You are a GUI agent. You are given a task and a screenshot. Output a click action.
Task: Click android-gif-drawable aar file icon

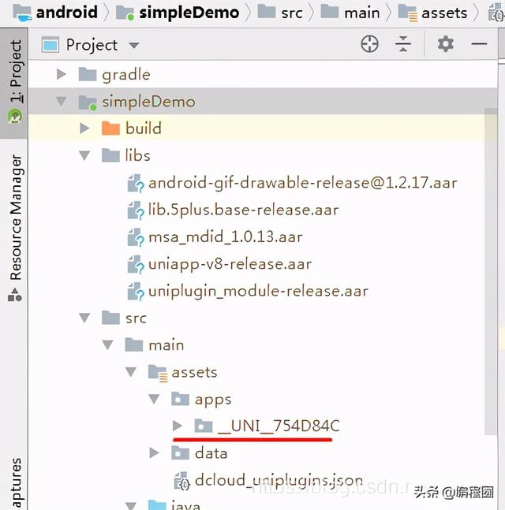(x=136, y=183)
